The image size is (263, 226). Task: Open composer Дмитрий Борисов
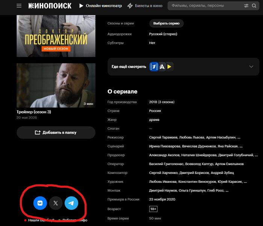pyautogui.click(x=194, y=173)
